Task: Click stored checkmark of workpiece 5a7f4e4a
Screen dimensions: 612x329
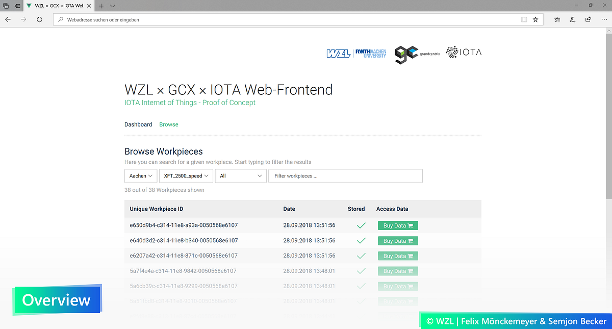Action: tap(361, 271)
